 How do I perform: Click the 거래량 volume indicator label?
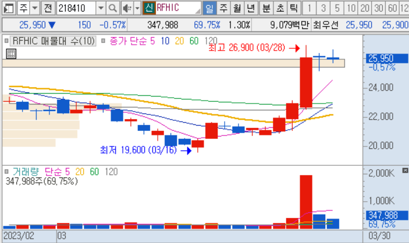pos(26,171)
